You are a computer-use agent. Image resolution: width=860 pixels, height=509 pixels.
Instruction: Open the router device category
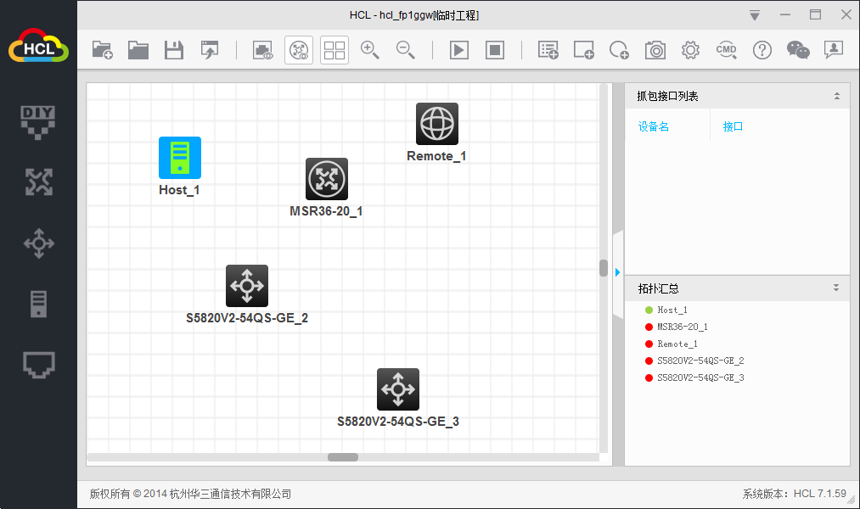[38, 182]
